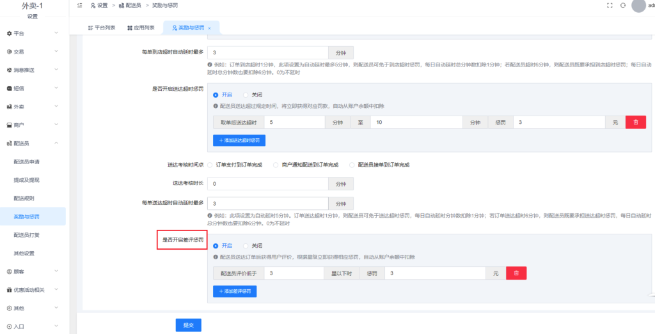Click the sidebar collapse icon in header

(x=79, y=5)
